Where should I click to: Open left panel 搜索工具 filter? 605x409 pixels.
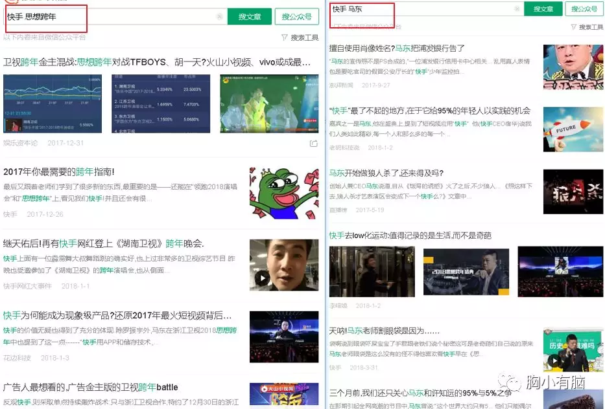click(300, 38)
